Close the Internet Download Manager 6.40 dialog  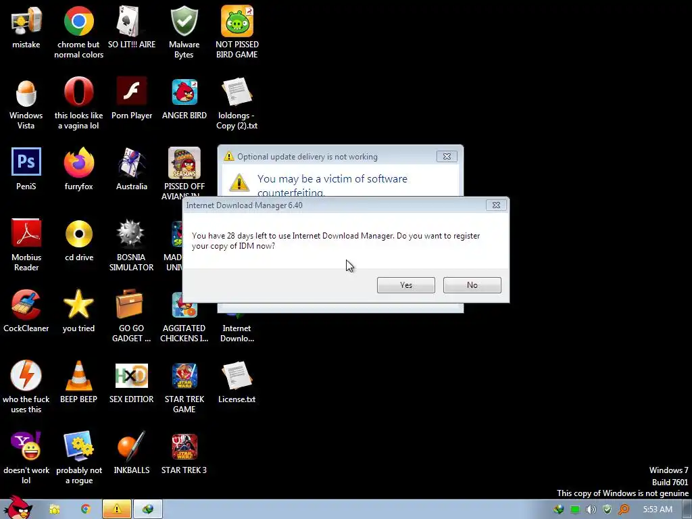click(496, 205)
